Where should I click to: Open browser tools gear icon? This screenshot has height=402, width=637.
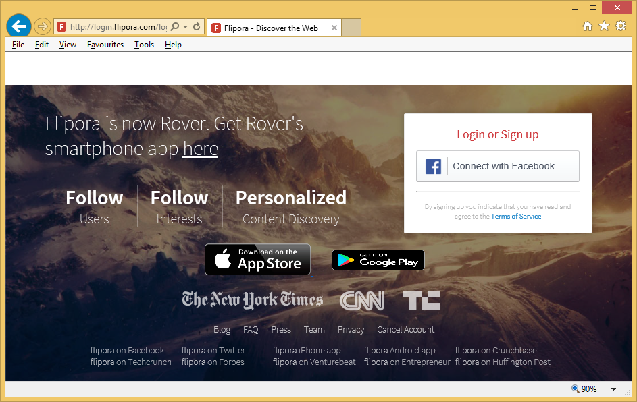pos(621,26)
